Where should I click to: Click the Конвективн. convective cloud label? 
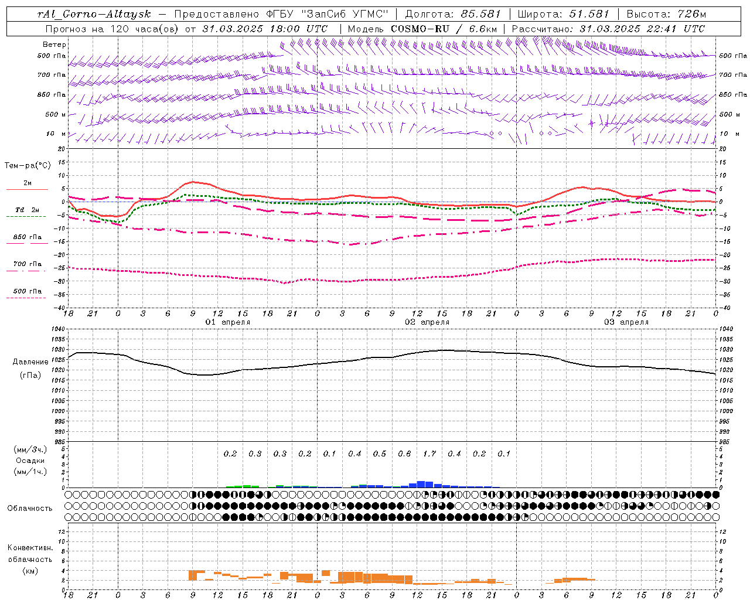(30, 548)
